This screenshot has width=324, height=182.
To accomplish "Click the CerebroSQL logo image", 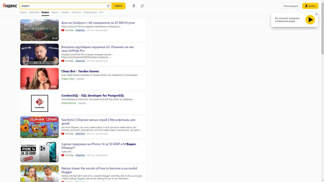I will (x=39, y=103).
